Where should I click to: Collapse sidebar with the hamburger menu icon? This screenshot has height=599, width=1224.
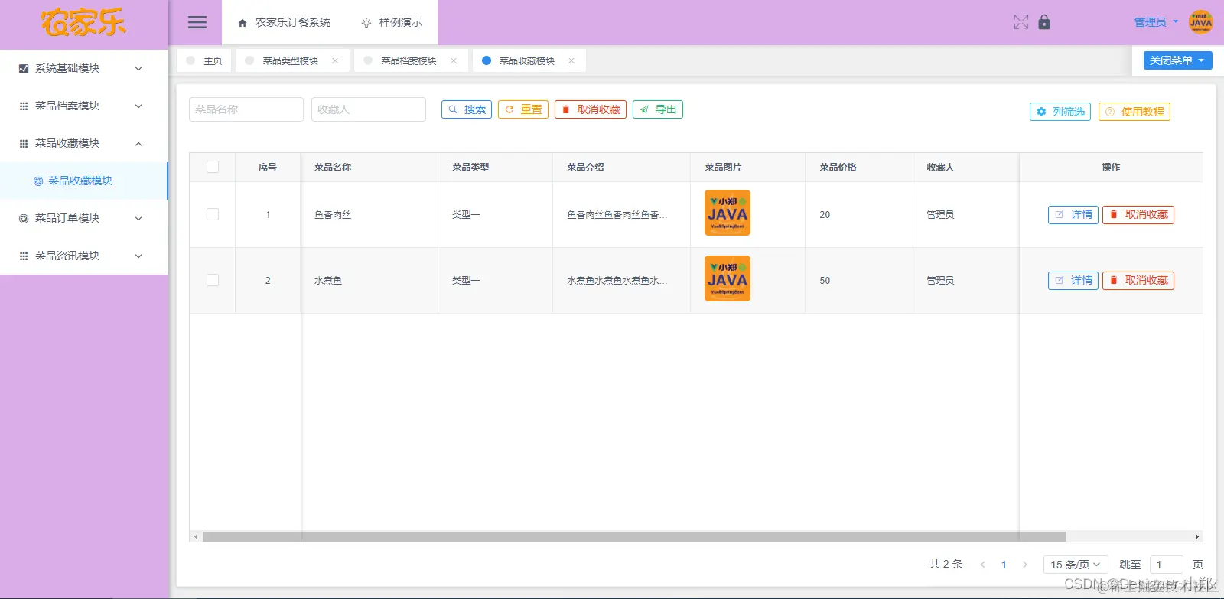click(197, 22)
